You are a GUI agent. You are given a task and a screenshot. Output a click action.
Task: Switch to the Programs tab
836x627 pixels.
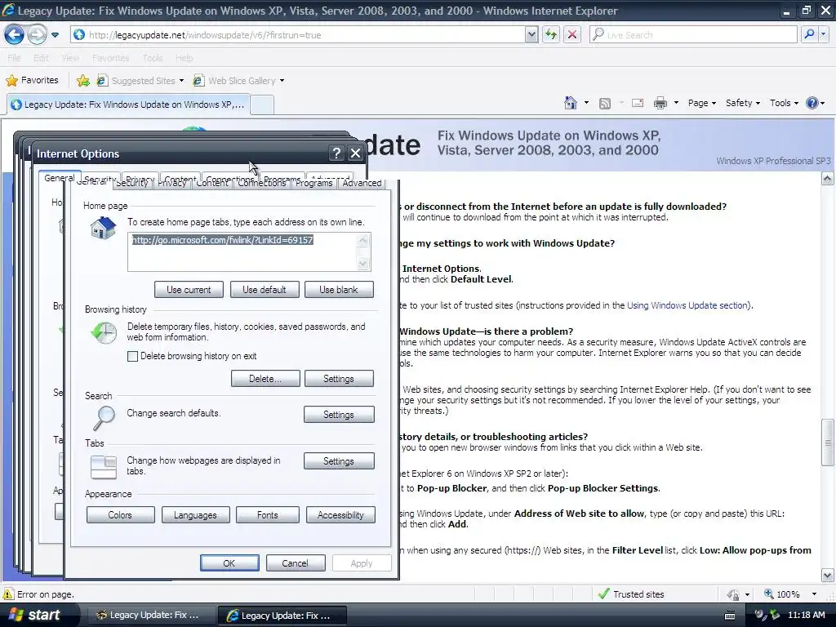point(314,183)
